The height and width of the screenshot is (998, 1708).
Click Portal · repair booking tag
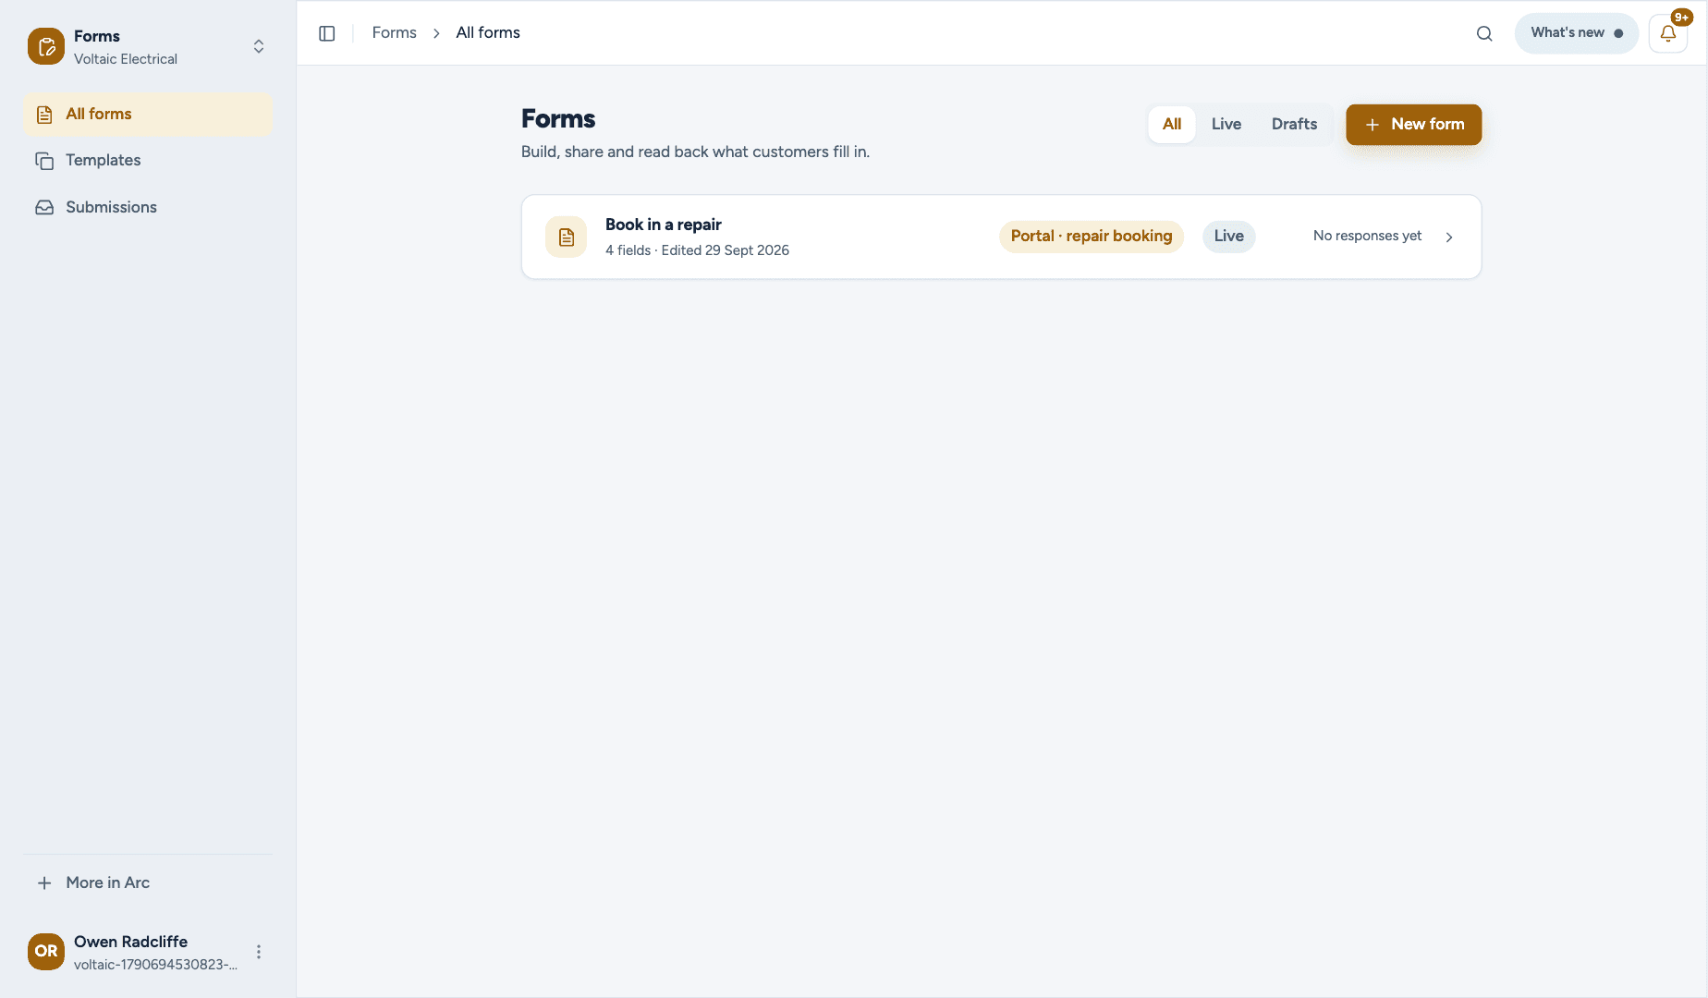pyautogui.click(x=1092, y=237)
